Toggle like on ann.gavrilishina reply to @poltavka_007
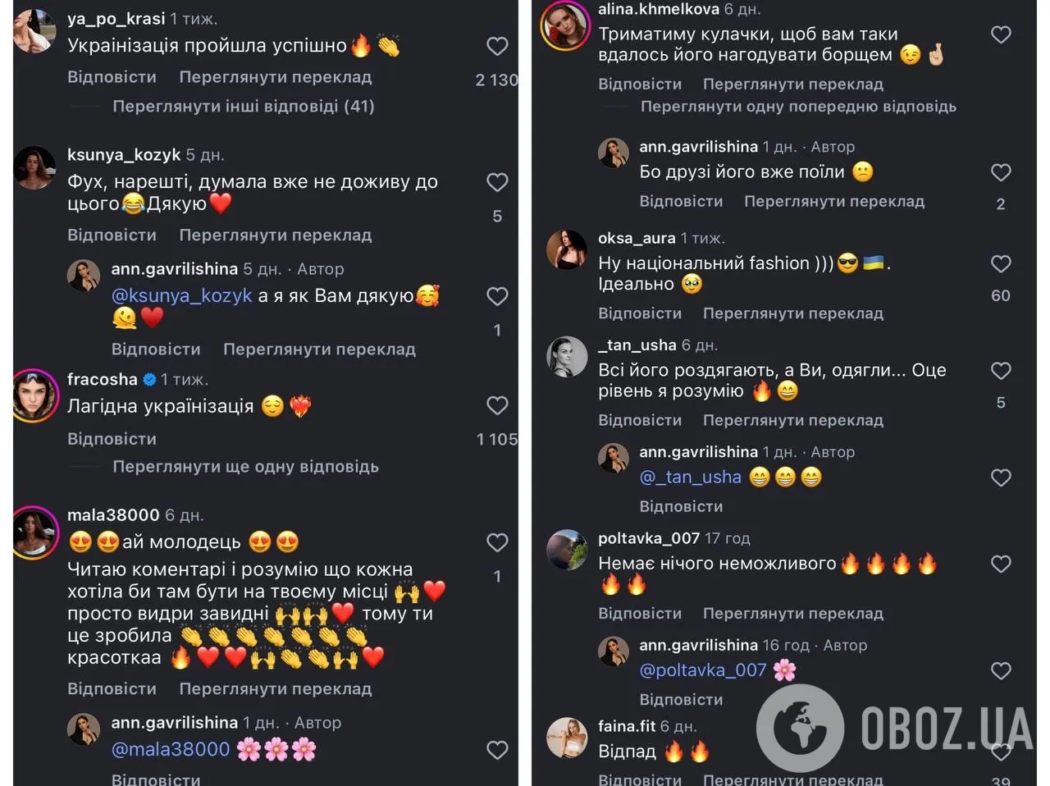This screenshot has width=1050, height=786. [1001, 671]
